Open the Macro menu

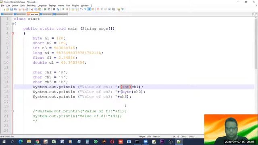[x=61, y=6]
